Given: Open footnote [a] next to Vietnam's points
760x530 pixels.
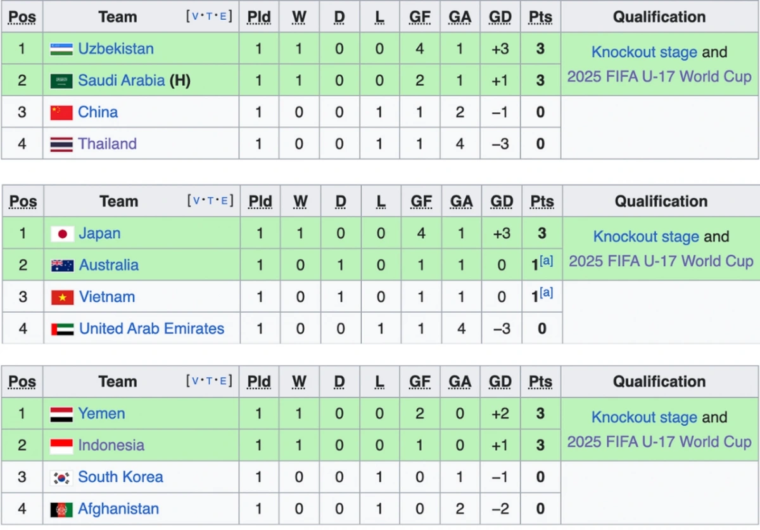Looking at the screenshot, I should (546, 292).
